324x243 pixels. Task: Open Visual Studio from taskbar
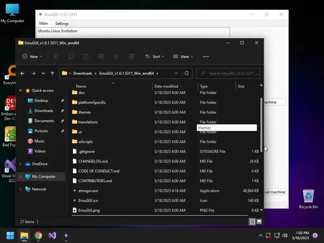point(52,235)
